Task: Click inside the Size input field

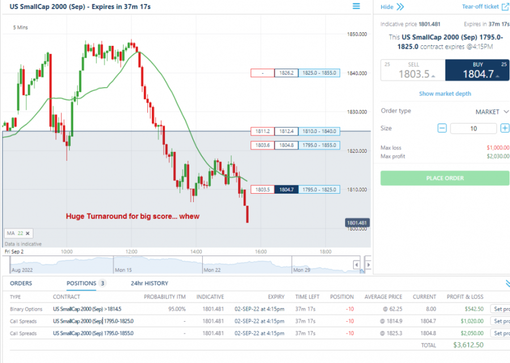Action: [473, 128]
